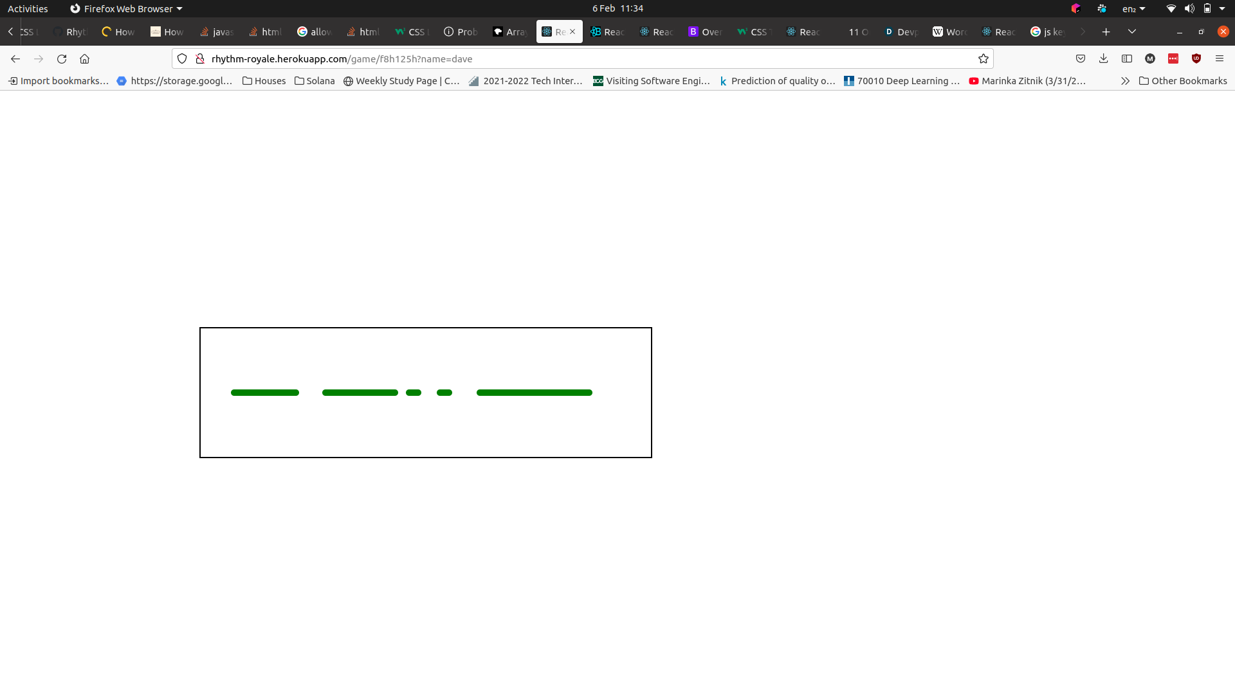The width and height of the screenshot is (1235, 694).
Task: Go to the browser home page icon
Action: click(84, 58)
